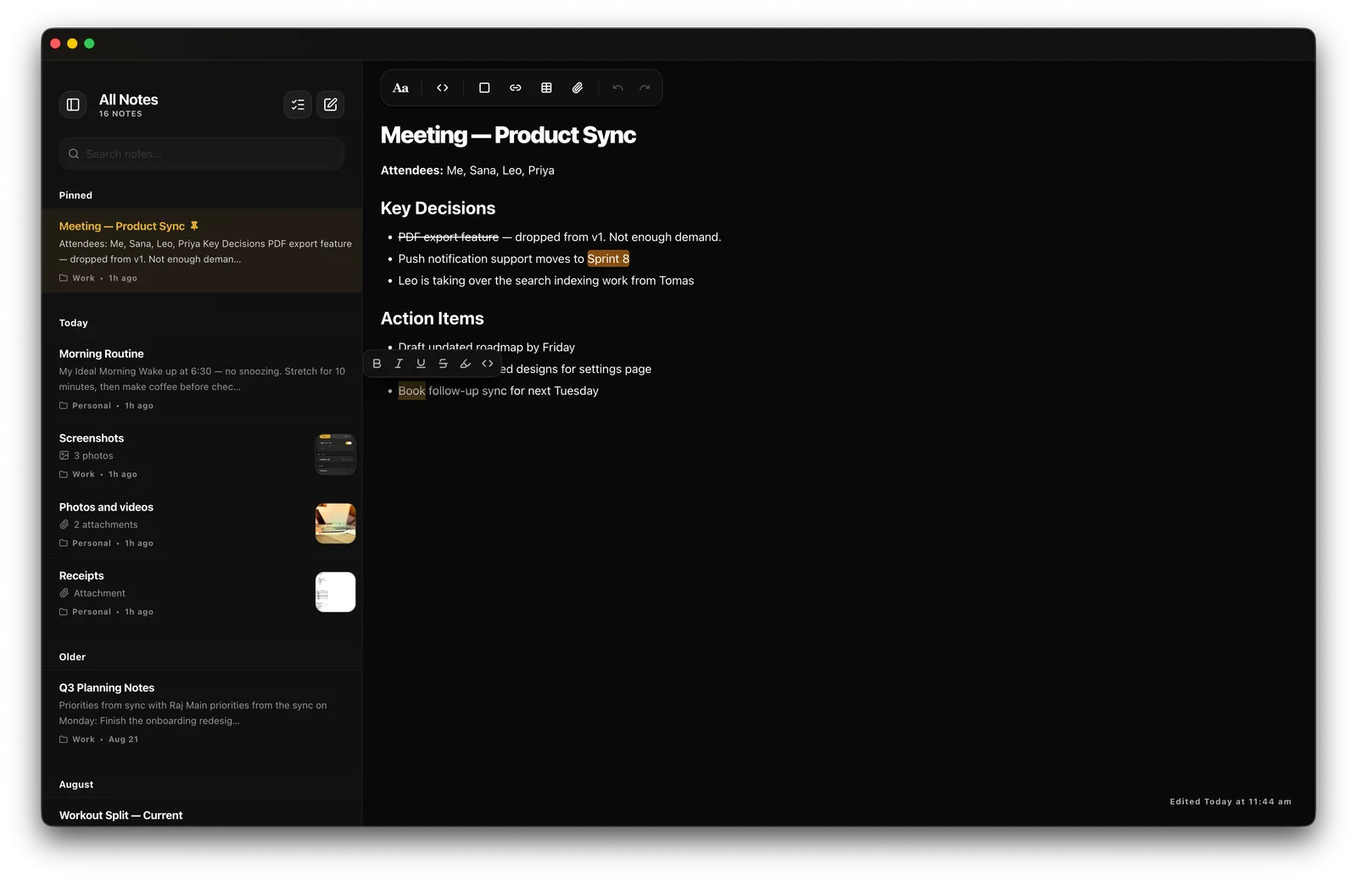The height and width of the screenshot is (881, 1357).
Task: Click the 2 attachments label
Action: pos(105,525)
